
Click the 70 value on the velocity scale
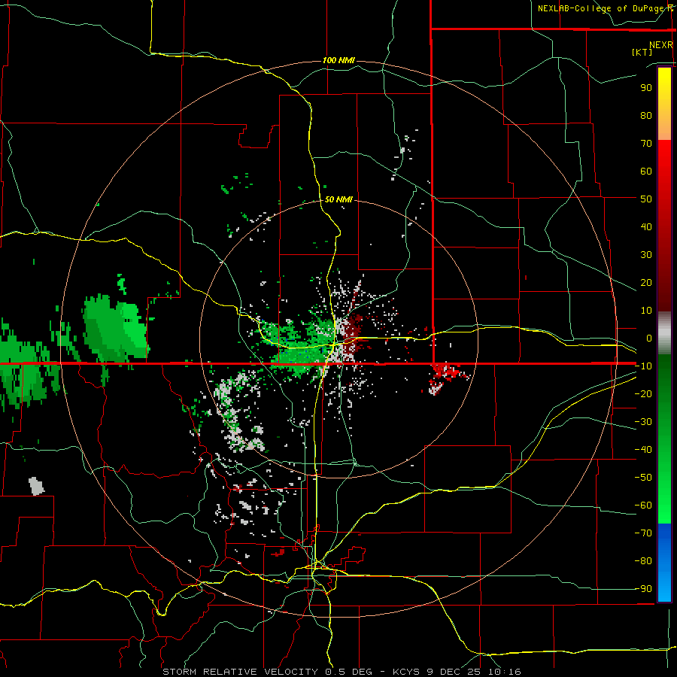[x=646, y=144]
